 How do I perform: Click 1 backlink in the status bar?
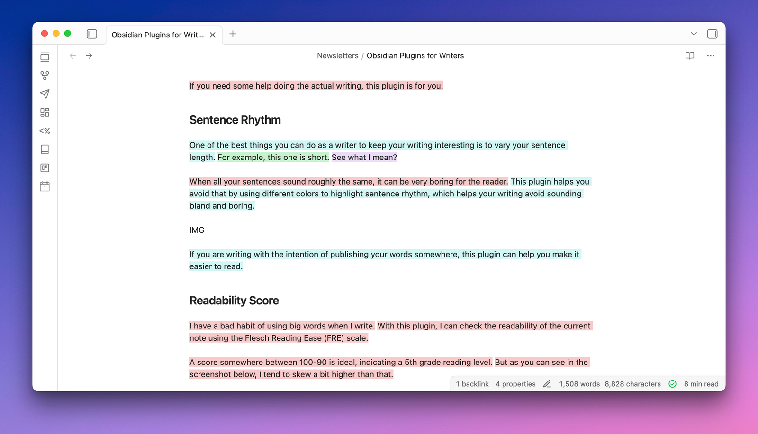tap(472, 384)
